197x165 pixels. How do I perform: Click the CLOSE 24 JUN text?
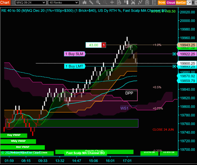[163, 130]
